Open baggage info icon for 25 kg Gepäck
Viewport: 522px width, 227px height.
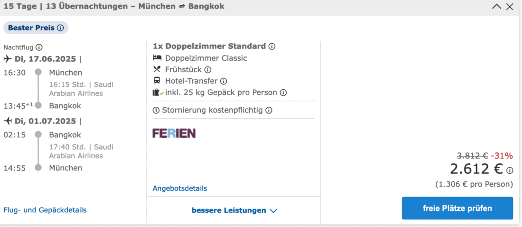pos(283,93)
